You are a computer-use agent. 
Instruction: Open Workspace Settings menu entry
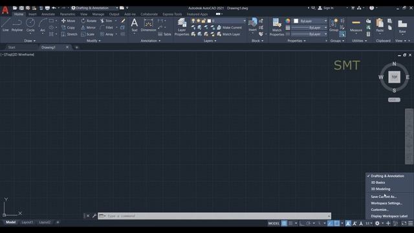pos(387,203)
